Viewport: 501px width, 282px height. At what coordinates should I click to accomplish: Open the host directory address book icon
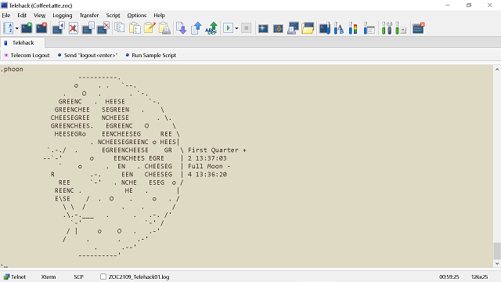(x=9, y=28)
